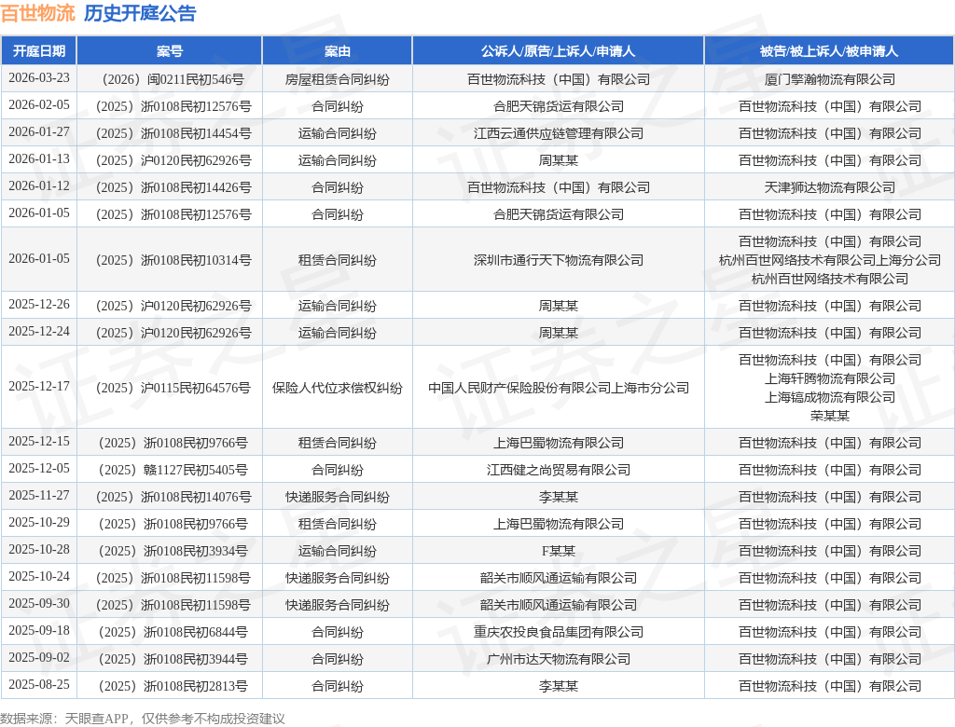Select date cell 2025-08-25
Viewport: 955px width, 727px height.
pos(39,684)
